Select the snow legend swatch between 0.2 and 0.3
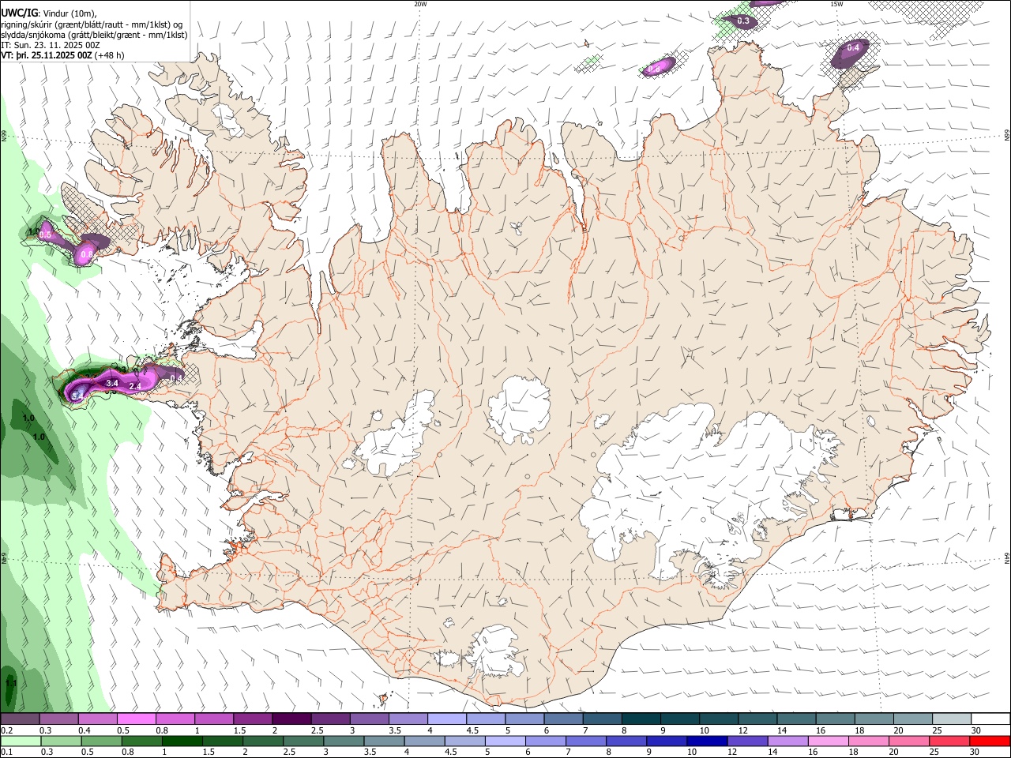Image resolution: width=1011 pixels, height=758 pixels. coord(20,719)
